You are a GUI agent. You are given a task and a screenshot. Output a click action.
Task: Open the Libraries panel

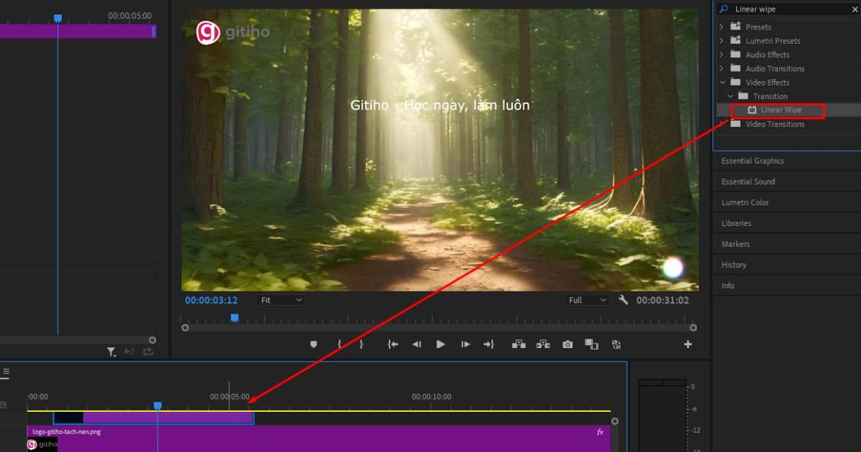click(x=736, y=223)
